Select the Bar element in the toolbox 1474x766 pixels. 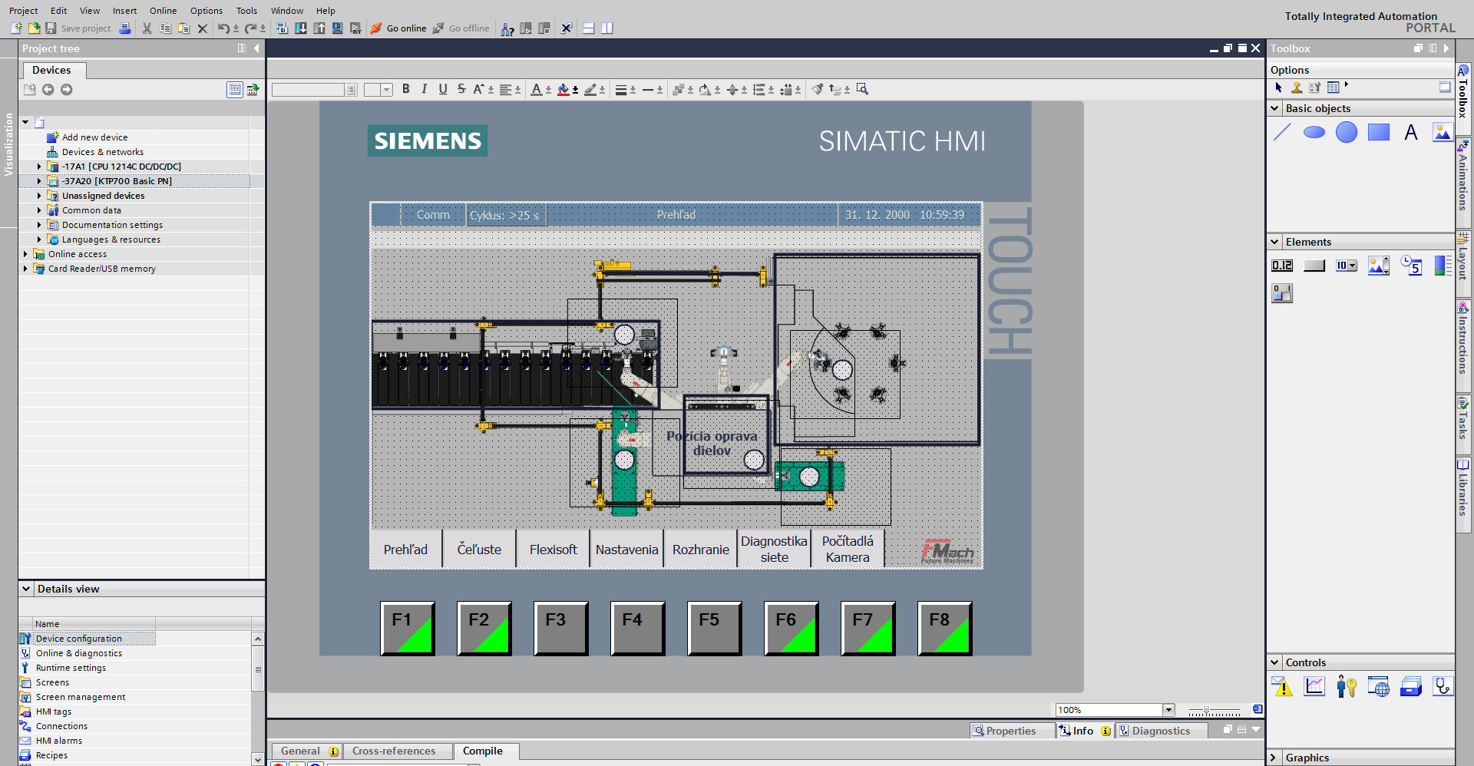(x=1443, y=266)
